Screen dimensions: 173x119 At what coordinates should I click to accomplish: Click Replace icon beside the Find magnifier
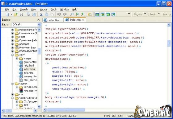click(x=77, y=14)
